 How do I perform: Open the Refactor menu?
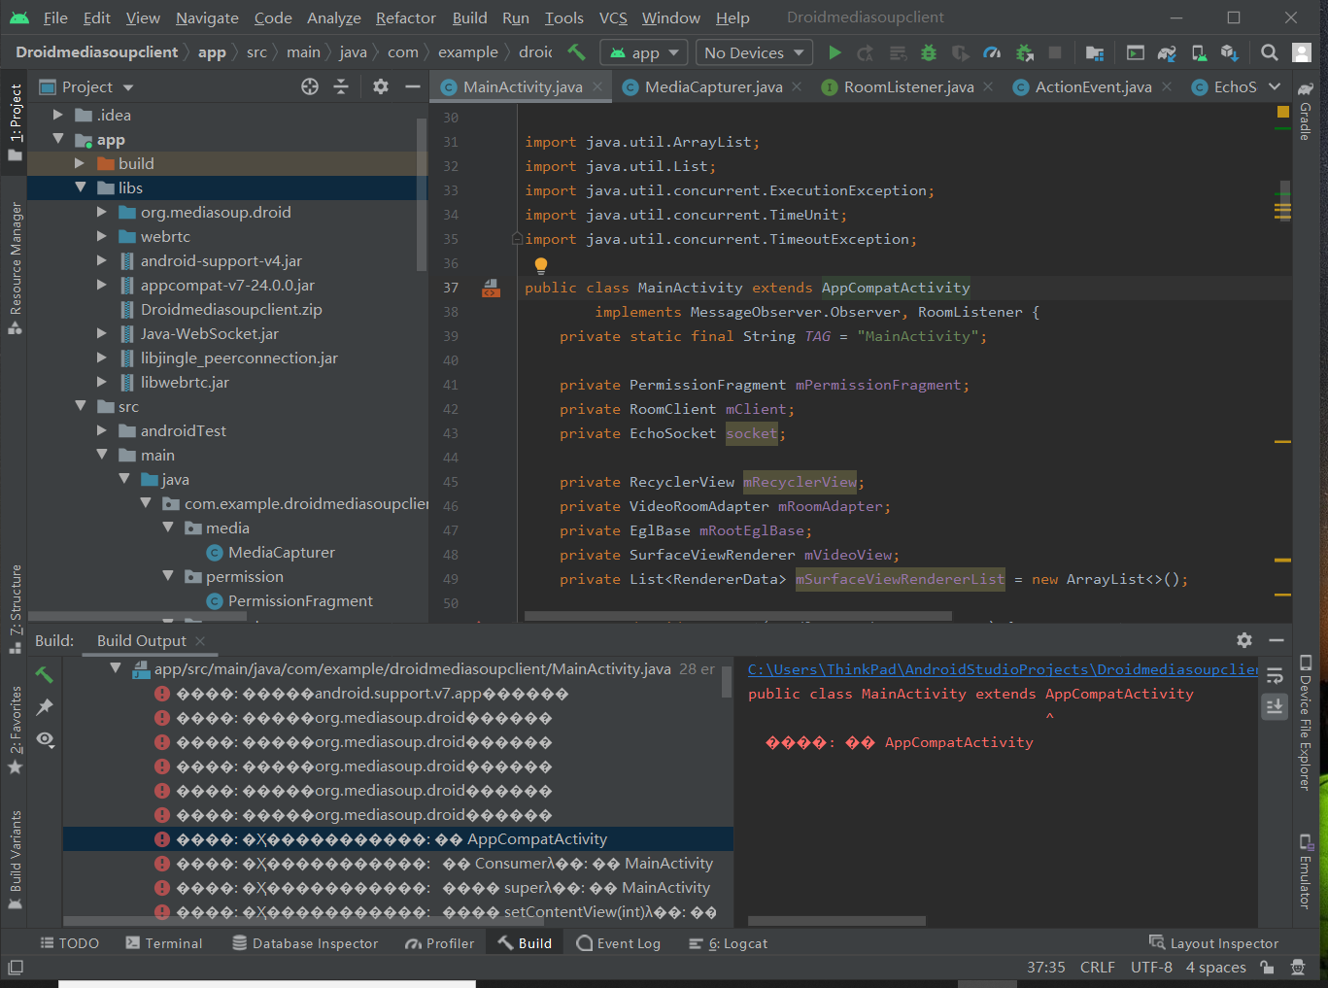(x=406, y=17)
